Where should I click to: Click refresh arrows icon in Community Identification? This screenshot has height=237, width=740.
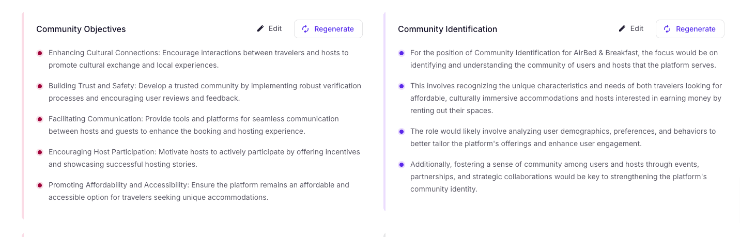point(667,29)
